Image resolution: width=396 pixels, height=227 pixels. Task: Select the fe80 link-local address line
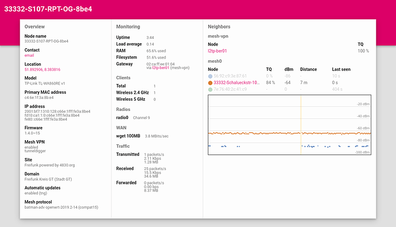(46, 119)
